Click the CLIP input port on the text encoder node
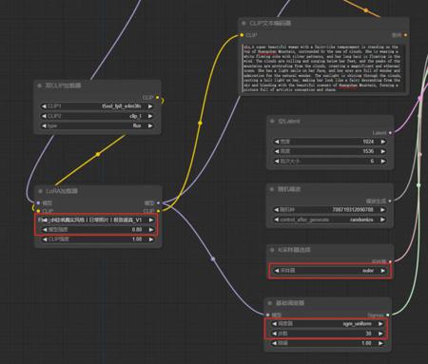 point(242,35)
